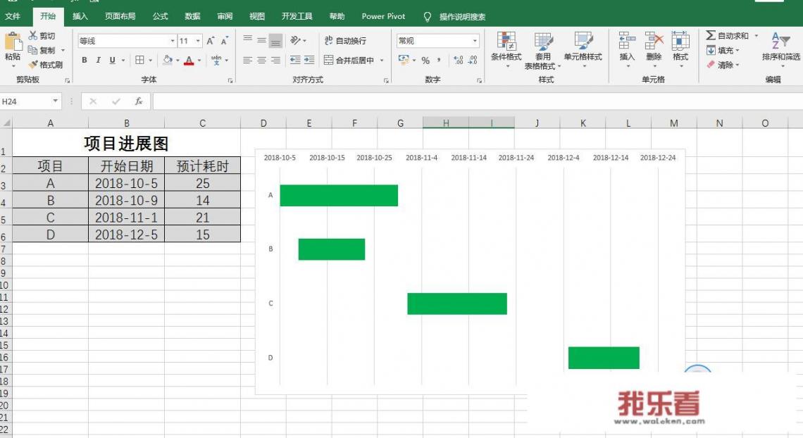Open 单元格样式 cell styles

(x=583, y=49)
